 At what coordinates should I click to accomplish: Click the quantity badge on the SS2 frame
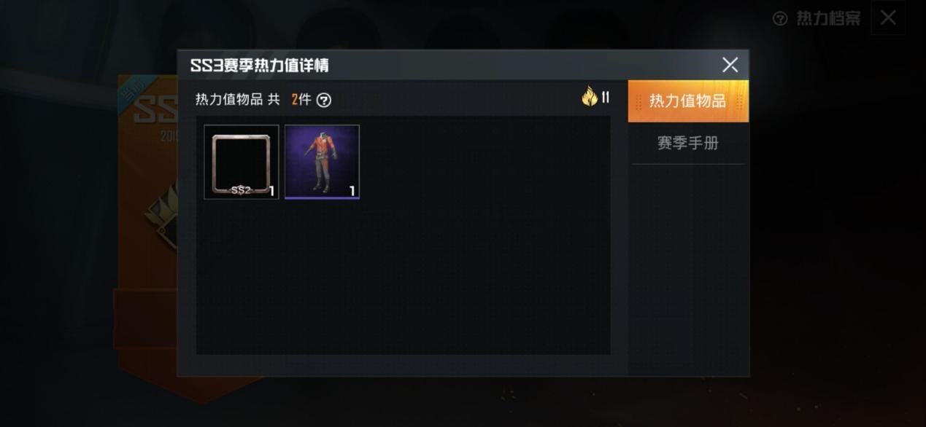271,192
